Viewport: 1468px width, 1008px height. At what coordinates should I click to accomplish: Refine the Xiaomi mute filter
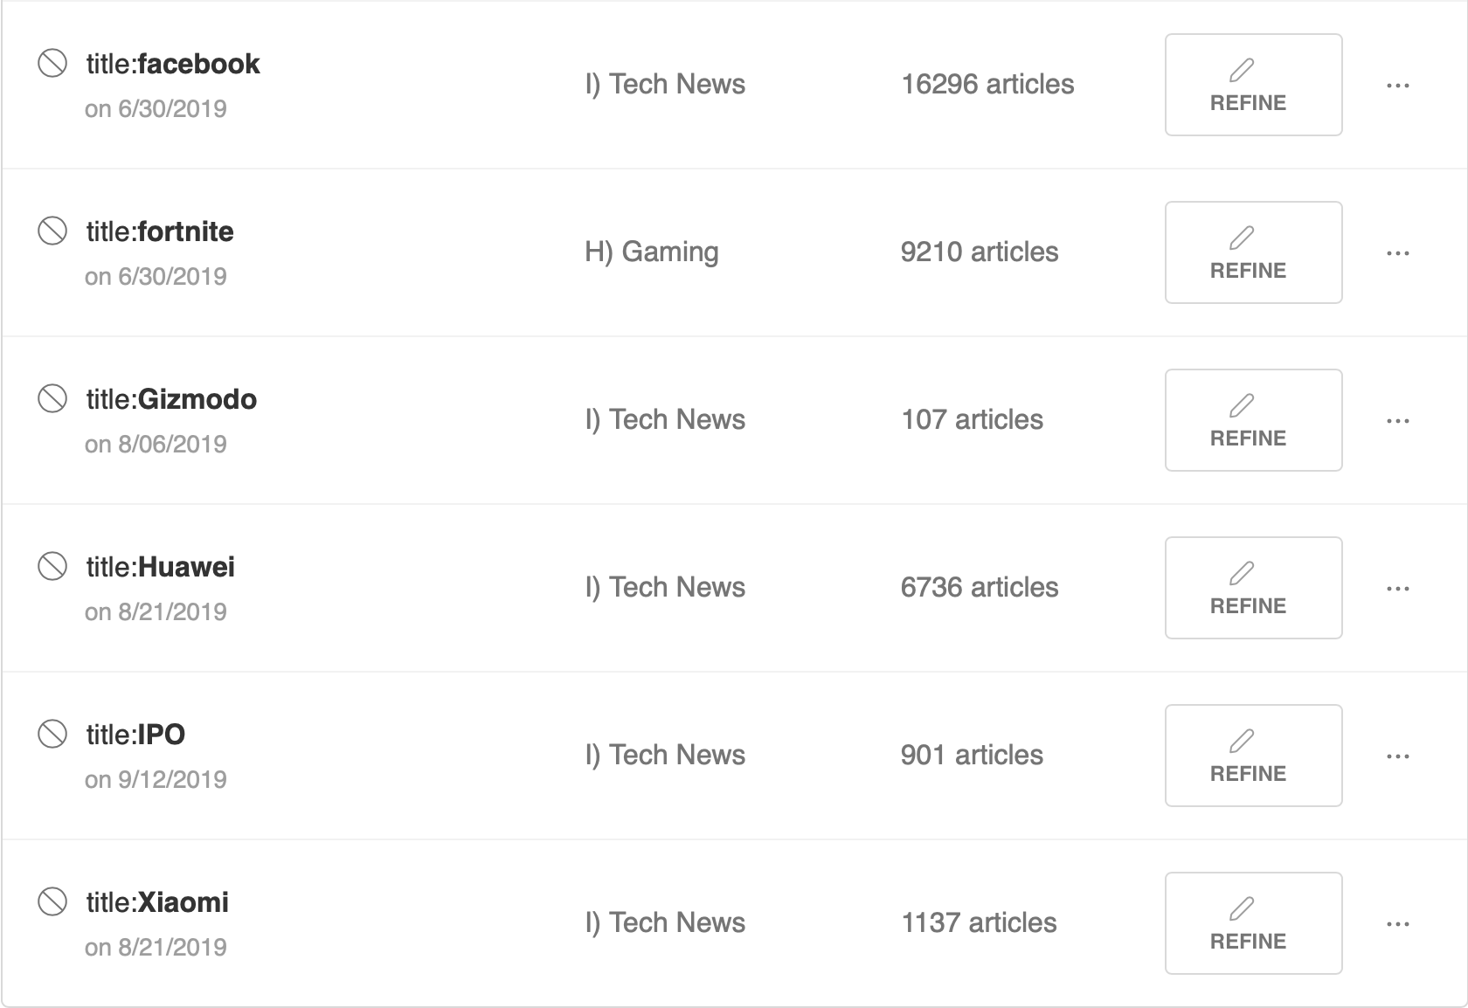(x=1253, y=923)
